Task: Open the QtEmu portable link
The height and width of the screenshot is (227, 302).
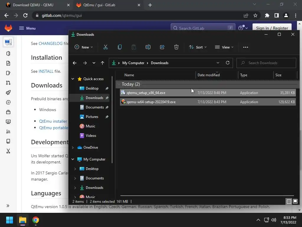Action: click(54, 128)
